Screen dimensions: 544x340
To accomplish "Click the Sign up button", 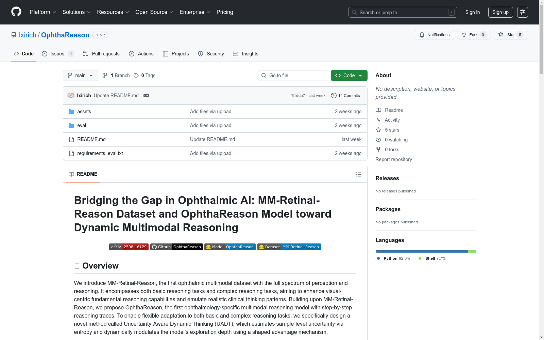I will point(500,12).
